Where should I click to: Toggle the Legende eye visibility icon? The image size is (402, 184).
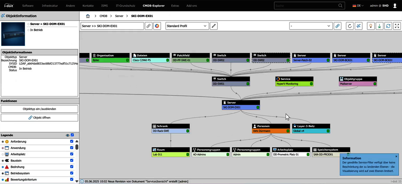(68, 135)
